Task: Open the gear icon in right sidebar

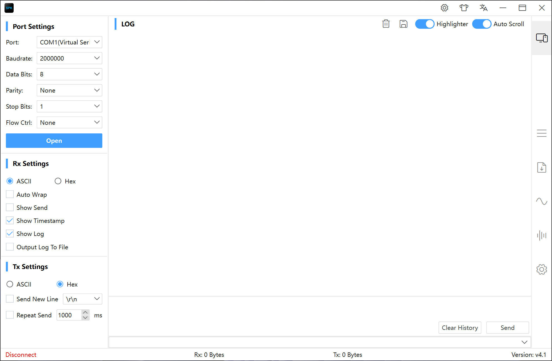Action: click(542, 269)
